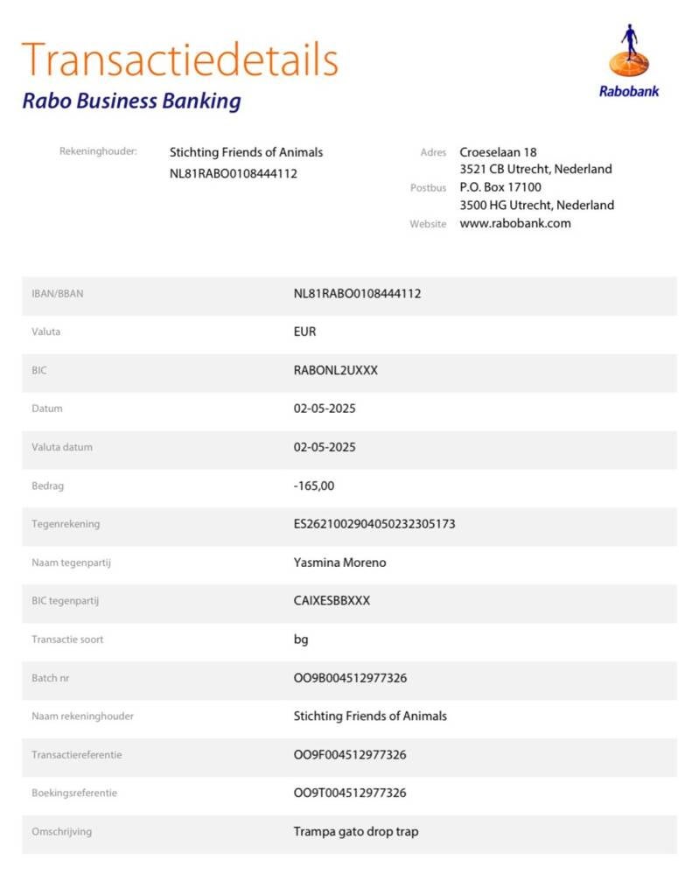Click the Valuta datum row value
Image resolution: width=699 pixels, height=874 pixels.
tap(324, 447)
